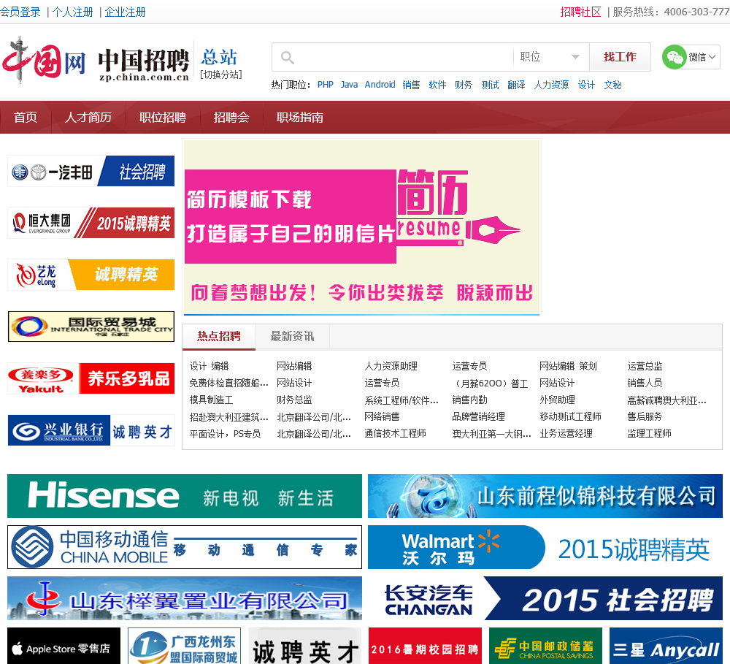
Task: Open Walmart 沃尔玛 2015诚聘精英 banner
Action: 545,547
